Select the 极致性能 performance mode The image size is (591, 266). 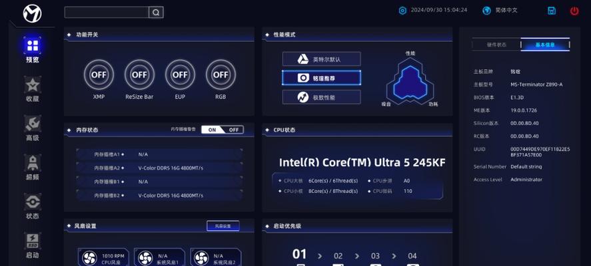[x=322, y=97]
